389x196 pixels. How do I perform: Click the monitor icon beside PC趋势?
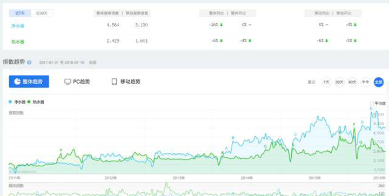click(x=68, y=82)
